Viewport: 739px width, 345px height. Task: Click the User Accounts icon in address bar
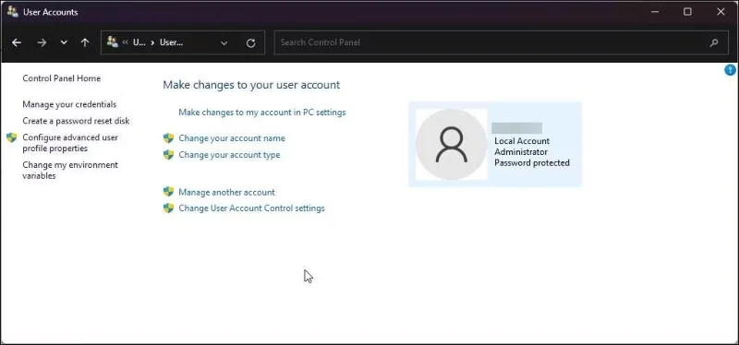(112, 42)
